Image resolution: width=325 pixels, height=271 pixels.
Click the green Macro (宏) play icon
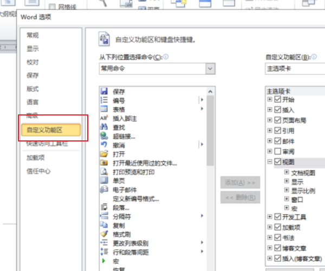point(103,260)
